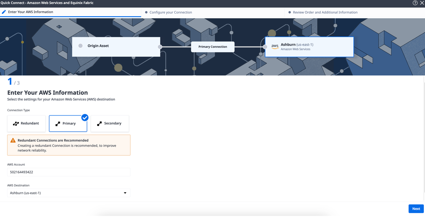Select the Origin Asset box in diagram
The width and height of the screenshot is (425, 217).
point(116,47)
